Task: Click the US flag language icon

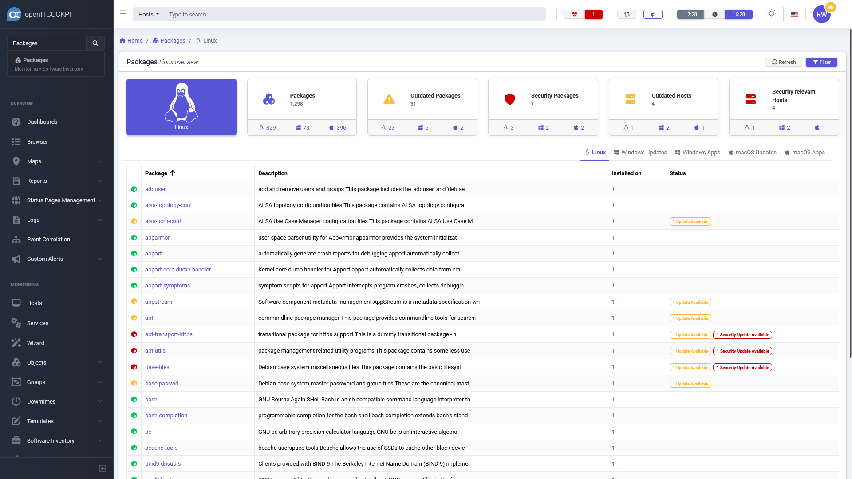Action: coord(794,14)
